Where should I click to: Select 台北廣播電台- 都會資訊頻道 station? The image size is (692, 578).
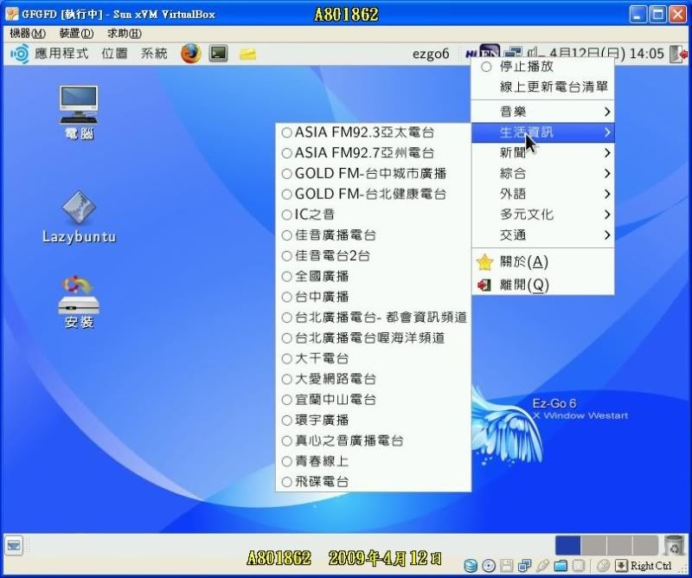pos(374,317)
